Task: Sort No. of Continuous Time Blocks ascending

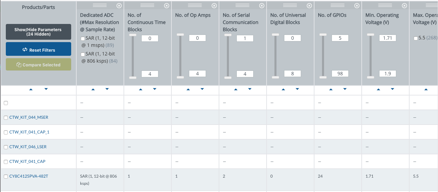Action: click(140, 89)
